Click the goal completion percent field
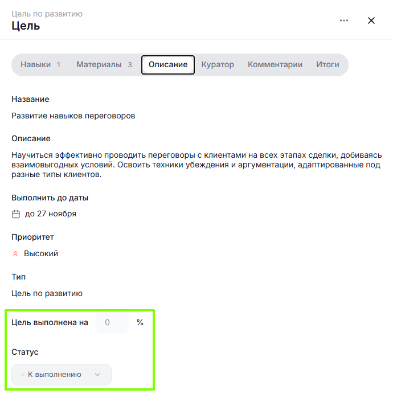 click(x=112, y=322)
